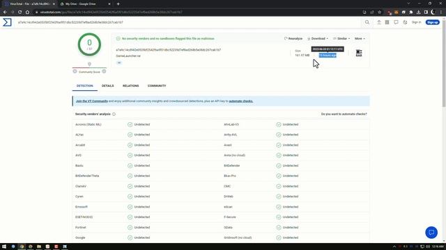Switch to the Detection tab
Viewport: 446px width, 250px height.
pos(85,85)
